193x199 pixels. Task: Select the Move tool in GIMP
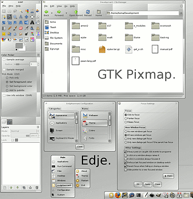pyautogui.click(x=26, y=17)
